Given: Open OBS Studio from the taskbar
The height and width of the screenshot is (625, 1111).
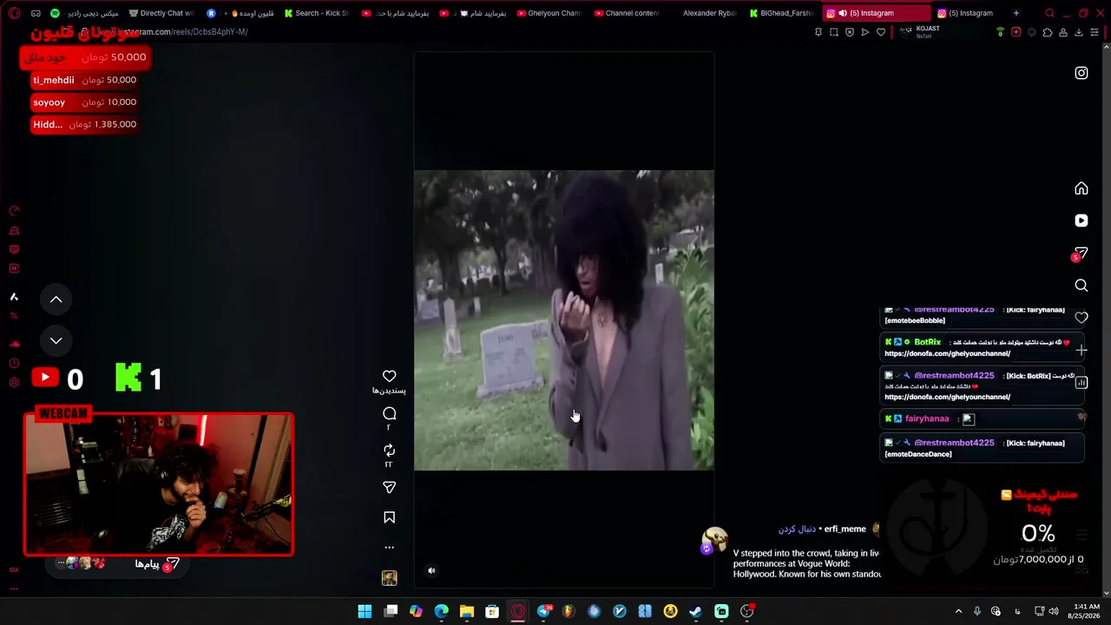Looking at the screenshot, I should pos(746,611).
